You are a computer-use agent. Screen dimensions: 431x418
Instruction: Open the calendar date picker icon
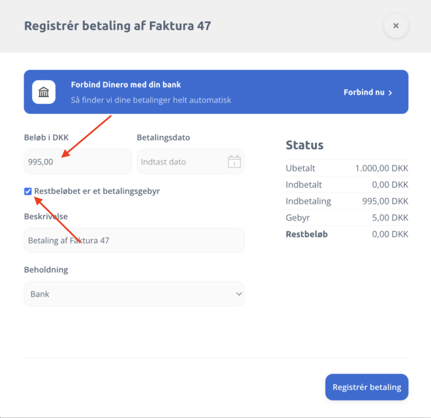coord(234,162)
